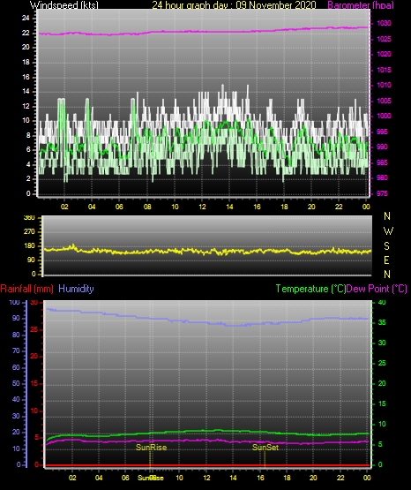Click the red 30 rainfall scale value

coord(34,302)
